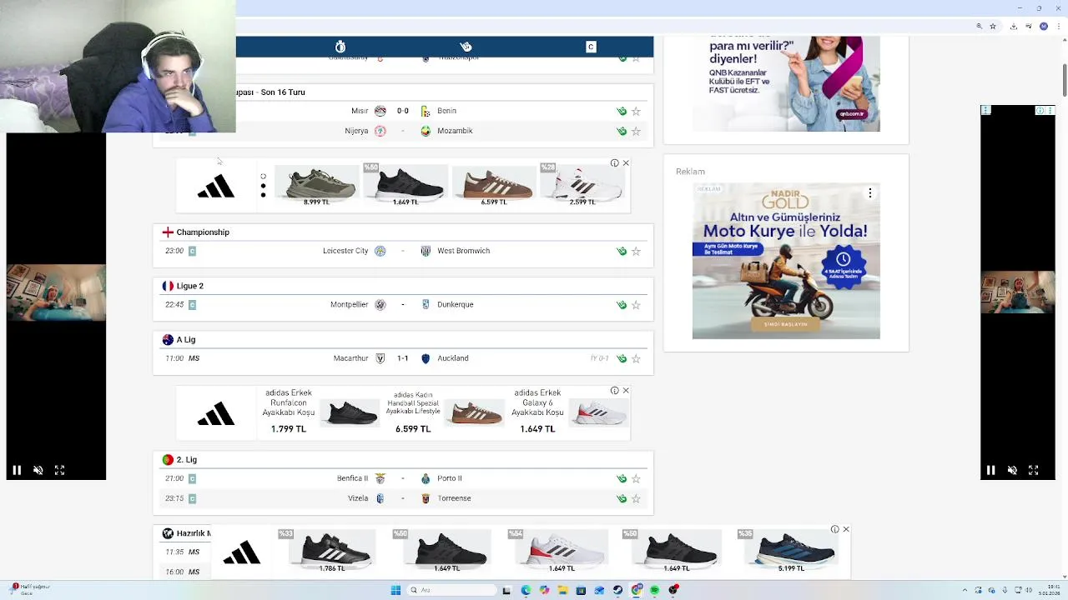Click the 'C' badge next to 23:15 Vizela
1068x600 pixels.
click(192, 498)
